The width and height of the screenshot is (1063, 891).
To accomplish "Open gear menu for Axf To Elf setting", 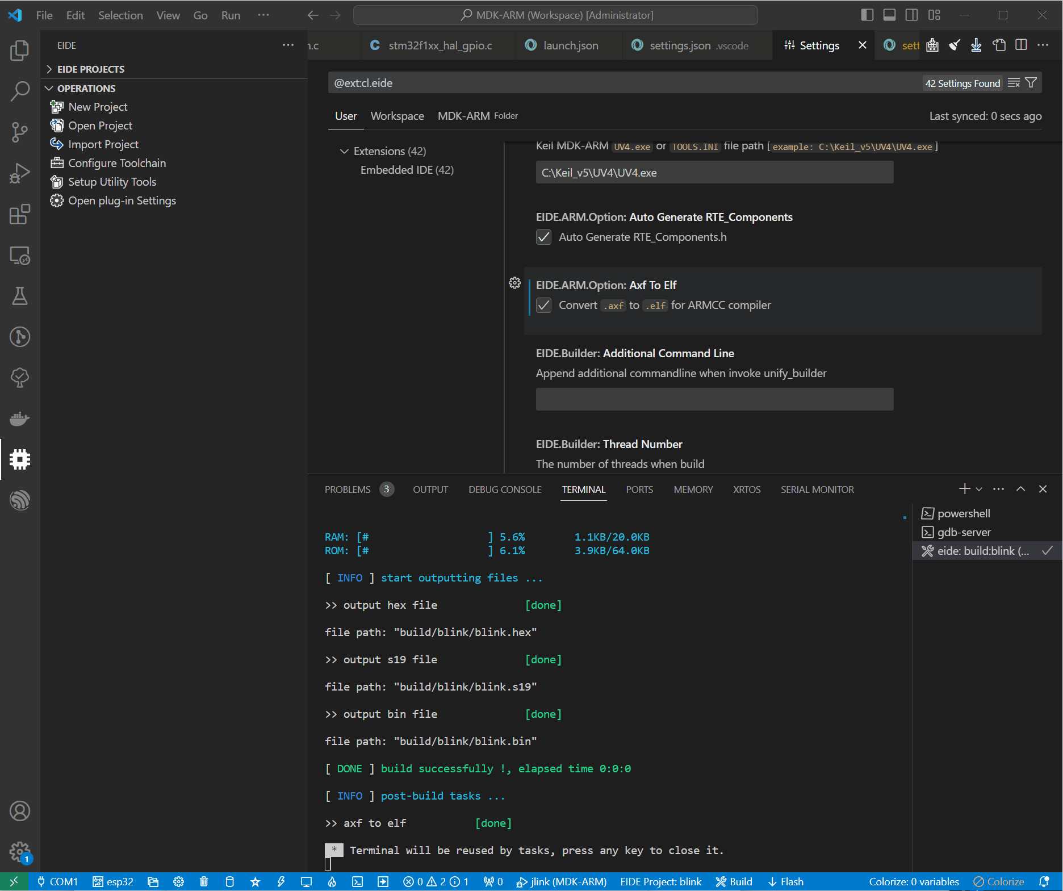I will (x=515, y=283).
